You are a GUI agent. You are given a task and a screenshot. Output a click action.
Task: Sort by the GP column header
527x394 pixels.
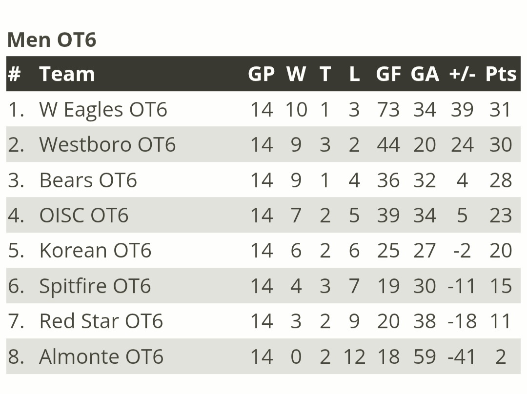(261, 74)
